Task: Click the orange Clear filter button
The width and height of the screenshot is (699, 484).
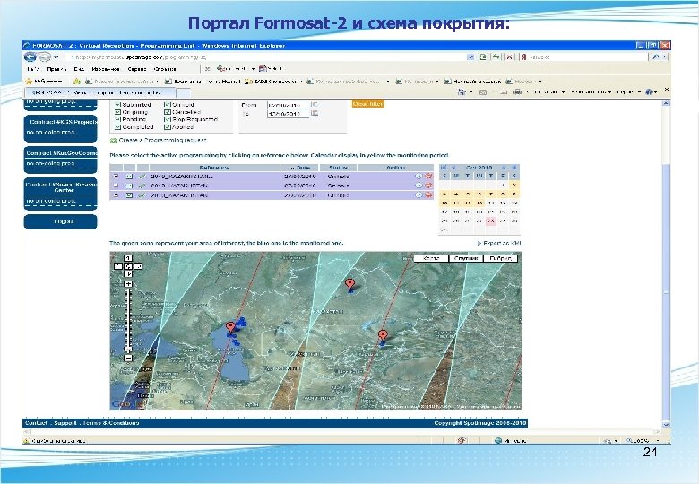Action: (367, 104)
